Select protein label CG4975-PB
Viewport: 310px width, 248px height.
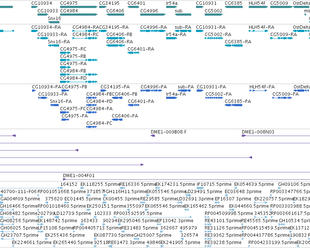(x=74, y=87)
